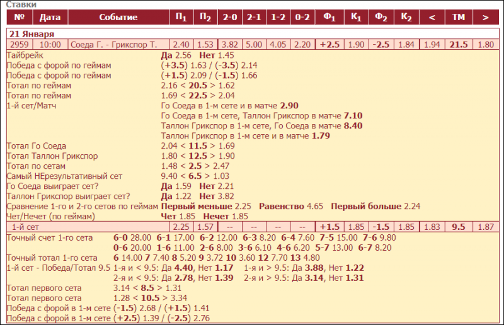Image resolution: width=504 pixels, height=325 pixels.
Task: Choose Го Соеда выиграет сет Да 1.59
Action: (x=176, y=186)
